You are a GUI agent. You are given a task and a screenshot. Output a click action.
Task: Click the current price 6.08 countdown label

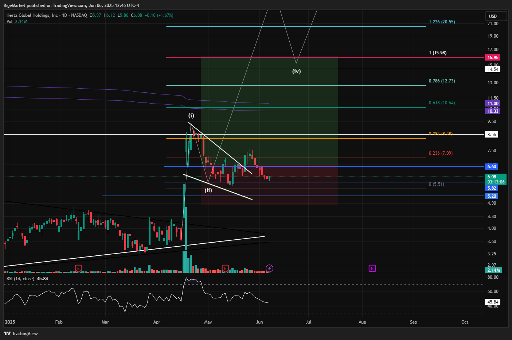coord(496,179)
